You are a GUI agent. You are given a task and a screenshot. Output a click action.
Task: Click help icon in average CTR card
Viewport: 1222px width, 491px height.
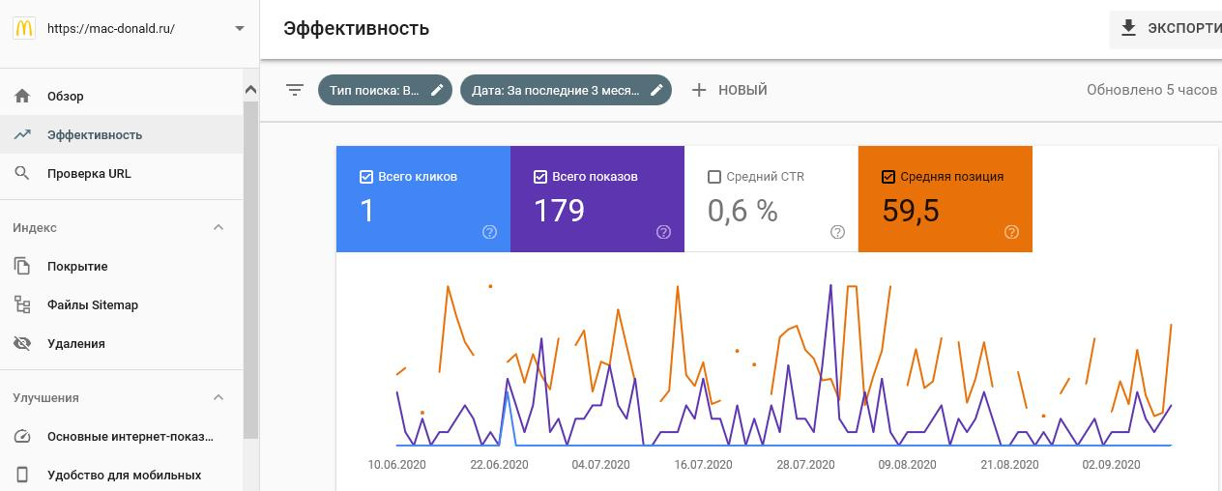837,232
